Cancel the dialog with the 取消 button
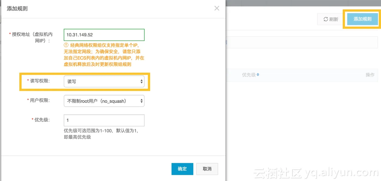 click(207, 169)
